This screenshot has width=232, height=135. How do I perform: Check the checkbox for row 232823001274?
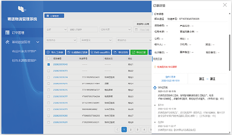click(49, 77)
